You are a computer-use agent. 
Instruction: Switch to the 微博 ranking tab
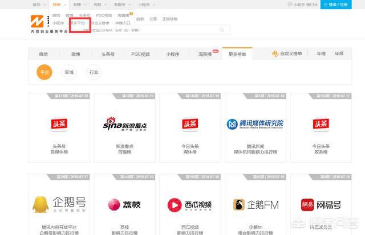(76, 54)
